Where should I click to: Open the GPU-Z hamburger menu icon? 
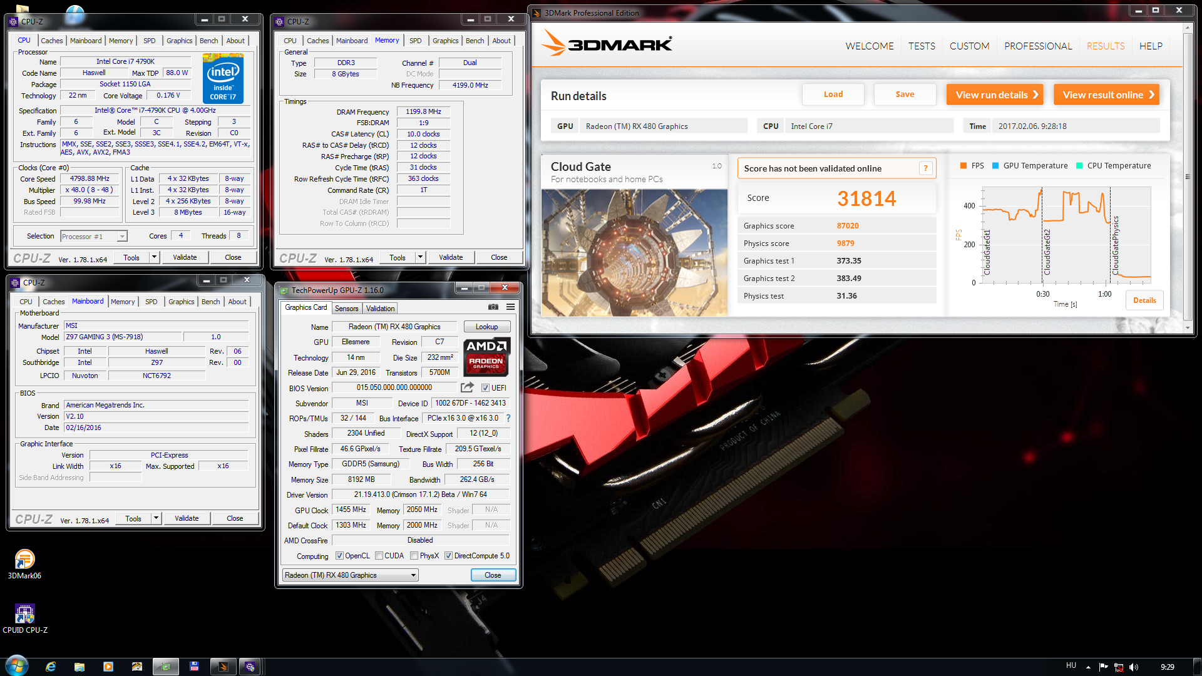[510, 307]
